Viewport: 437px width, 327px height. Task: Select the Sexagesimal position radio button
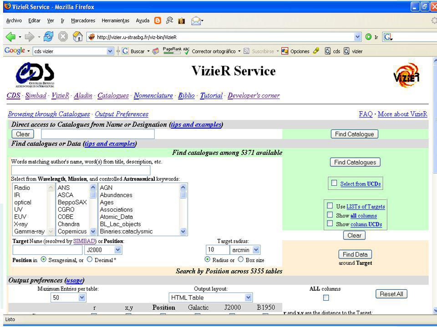click(x=44, y=259)
